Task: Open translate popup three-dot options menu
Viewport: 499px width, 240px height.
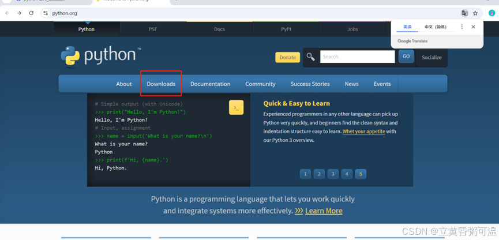Action: point(462,27)
